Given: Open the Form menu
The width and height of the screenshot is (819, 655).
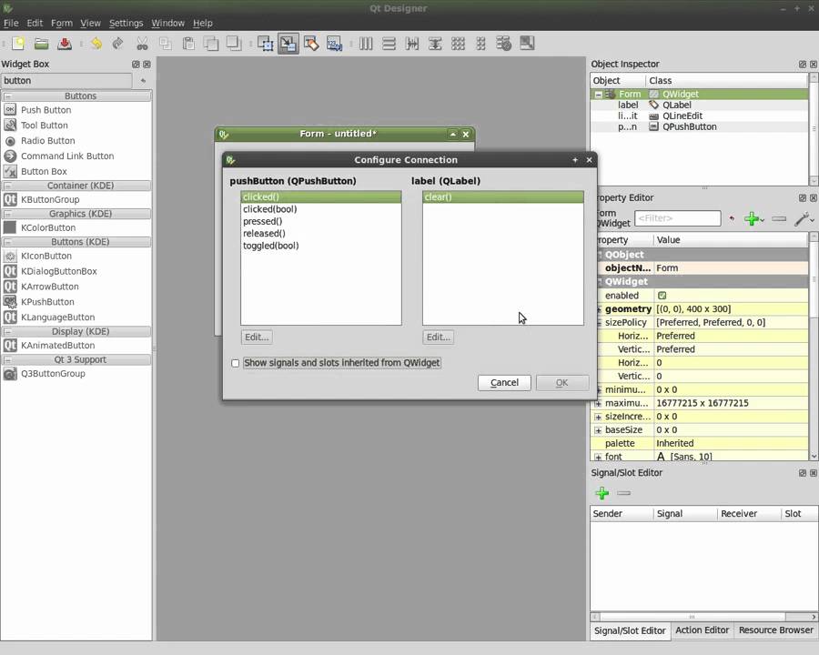Looking at the screenshot, I should click(62, 23).
